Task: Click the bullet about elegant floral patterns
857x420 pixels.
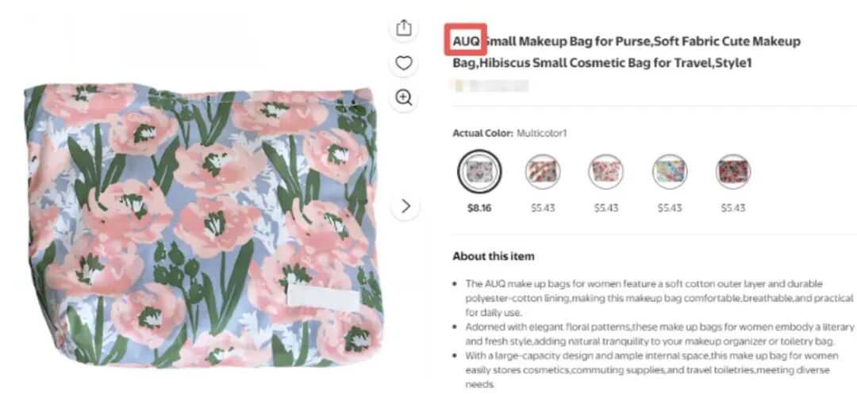Action: point(659,334)
